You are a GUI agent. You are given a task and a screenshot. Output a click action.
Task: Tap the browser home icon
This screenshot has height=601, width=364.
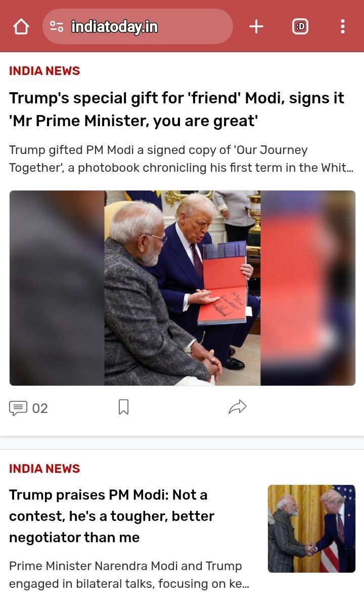tap(21, 27)
